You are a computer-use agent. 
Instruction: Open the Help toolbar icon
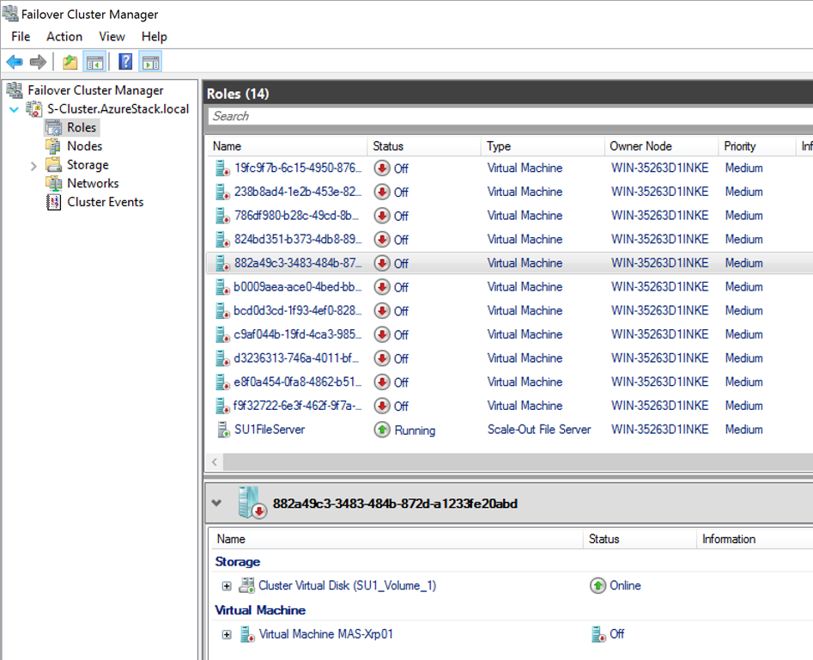point(125,62)
